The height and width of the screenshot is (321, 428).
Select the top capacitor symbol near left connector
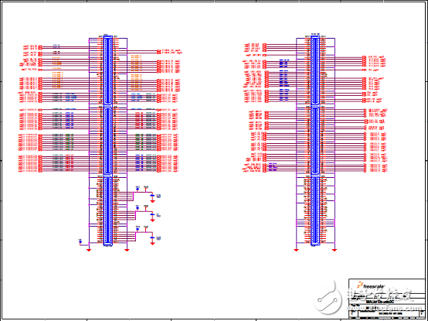(x=153, y=196)
